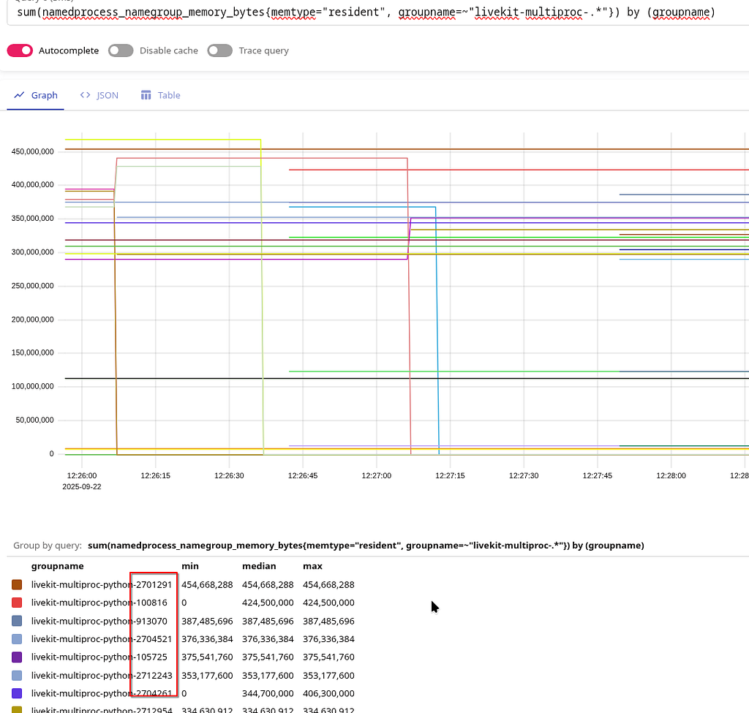Image resolution: width=749 pixels, height=713 pixels.
Task: Click the Table tab grid icon
Action: click(146, 95)
